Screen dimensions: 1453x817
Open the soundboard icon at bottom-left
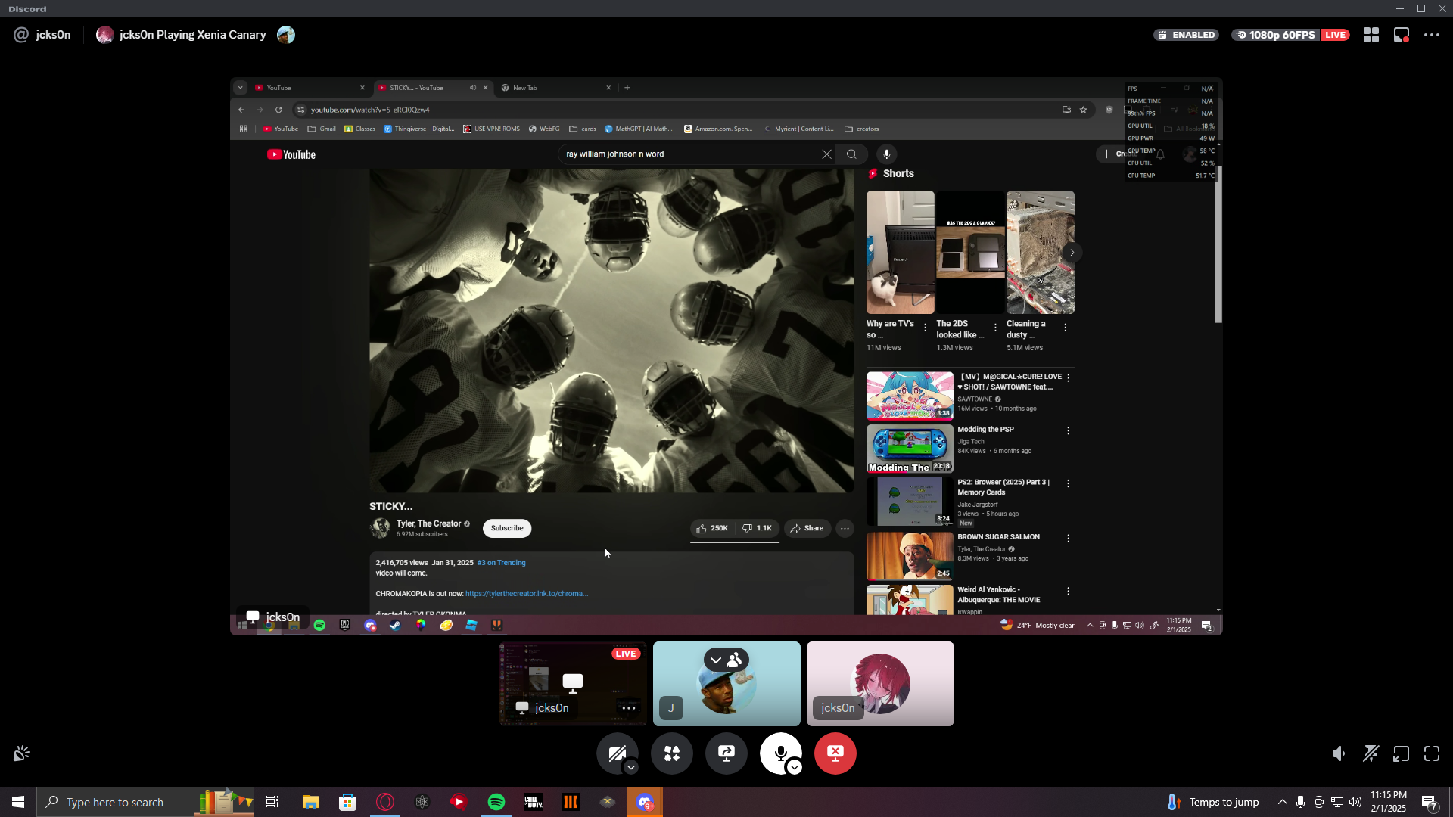[x=21, y=753]
